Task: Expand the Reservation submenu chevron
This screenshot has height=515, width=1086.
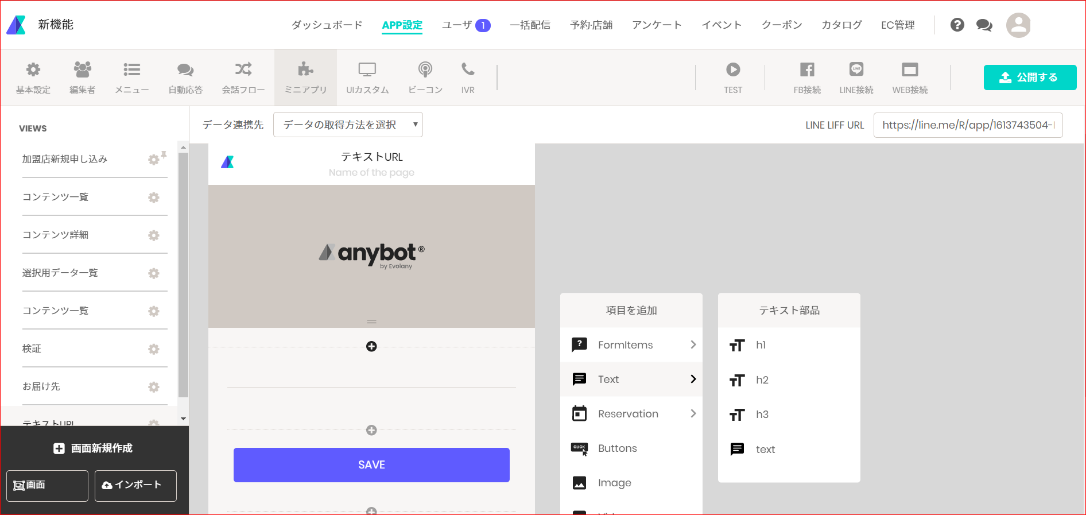Action: (693, 413)
